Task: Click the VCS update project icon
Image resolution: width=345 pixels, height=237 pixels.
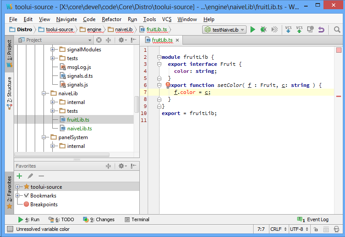Action: pos(288,29)
